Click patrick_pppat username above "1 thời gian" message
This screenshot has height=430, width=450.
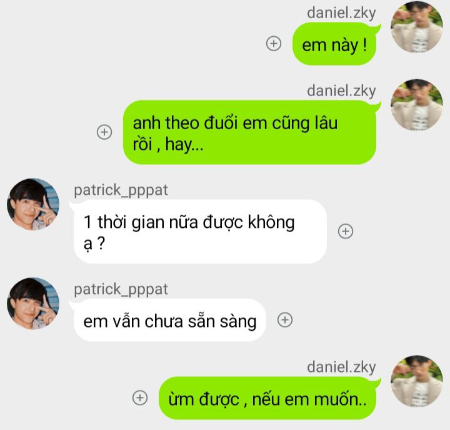121,190
